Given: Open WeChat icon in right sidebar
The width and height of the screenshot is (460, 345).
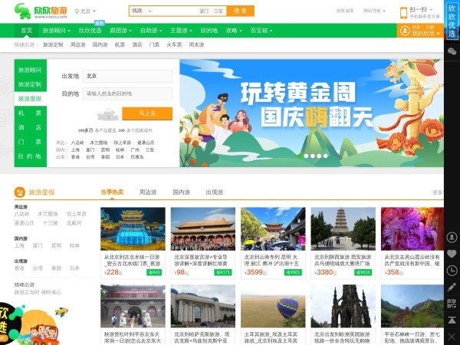Looking at the screenshot, I should click(x=452, y=51).
